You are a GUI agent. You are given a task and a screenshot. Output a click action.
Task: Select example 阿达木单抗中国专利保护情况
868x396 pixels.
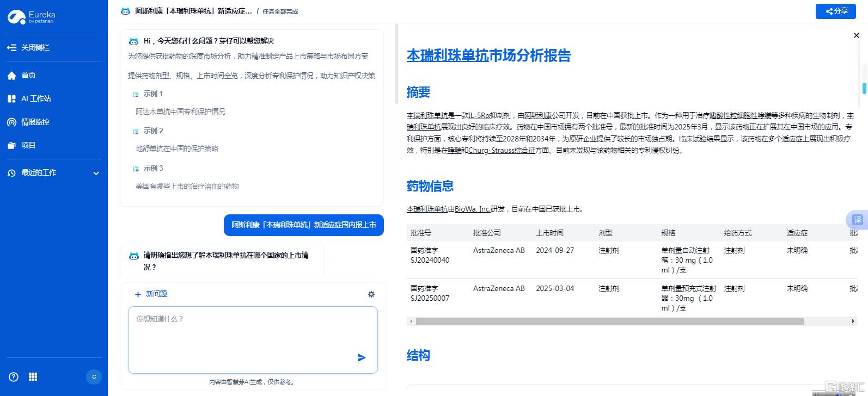coord(180,112)
